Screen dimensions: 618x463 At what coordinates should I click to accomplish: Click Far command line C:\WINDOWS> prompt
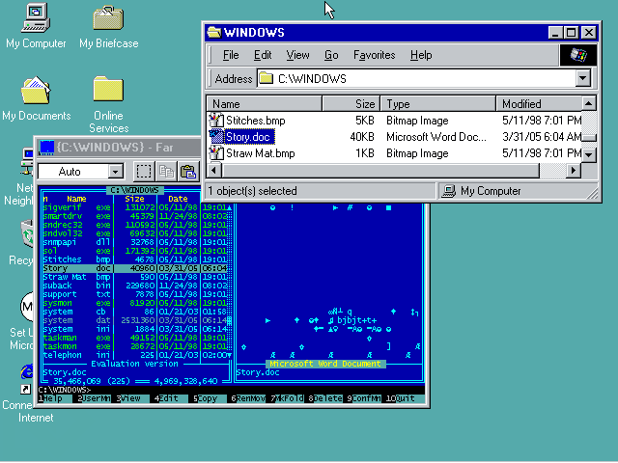coord(65,390)
